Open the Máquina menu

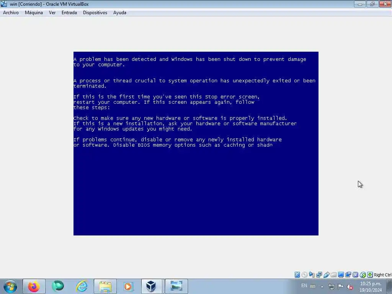(x=34, y=13)
